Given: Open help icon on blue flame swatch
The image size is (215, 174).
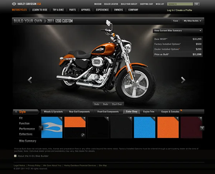Looking at the screenshot, I should pos(61,118).
